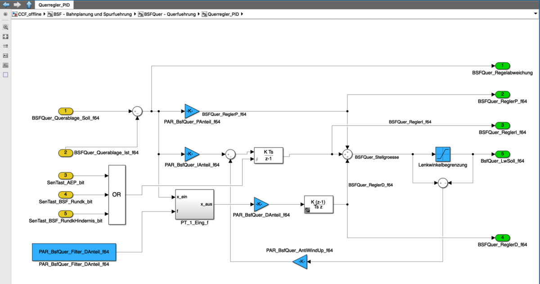Open CCF_offline breadcrumb root
The height and width of the screenshot is (284, 540).
pyautogui.click(x=27, y=14)
